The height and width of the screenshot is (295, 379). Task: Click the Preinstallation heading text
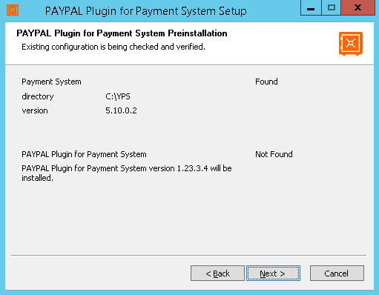click(x=122, y=33)
